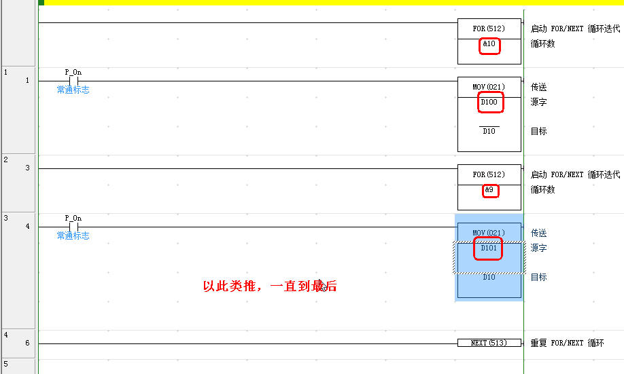Viewport: 624px width, 374px height.
Task: Select the second FOR(512) instruction header
Action: (489, 174)
